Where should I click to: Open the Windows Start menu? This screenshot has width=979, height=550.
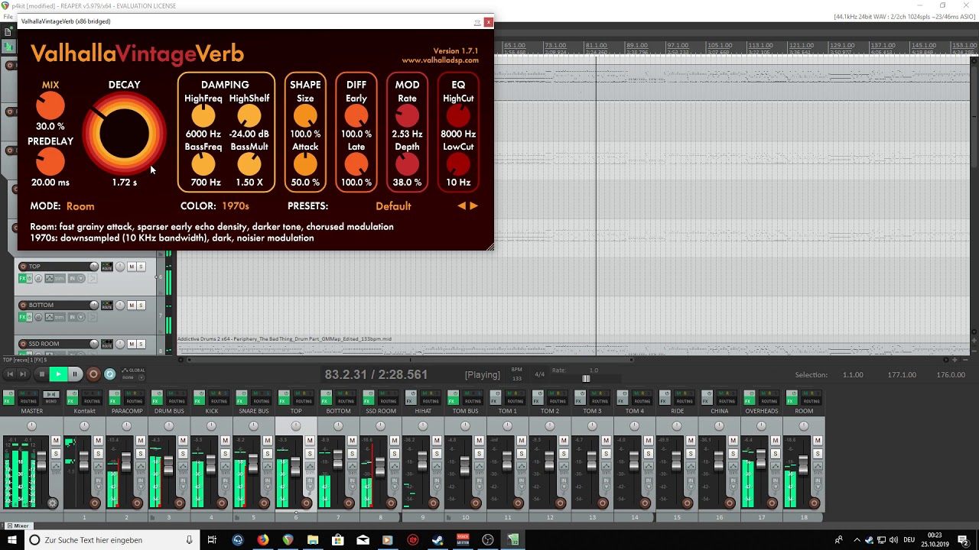tap(12, 540)
